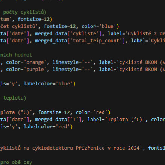The height and width of the screenshot is (165, 165).
Task: Click merged_data before ['total_trip_count']
Action: point(51,41)
